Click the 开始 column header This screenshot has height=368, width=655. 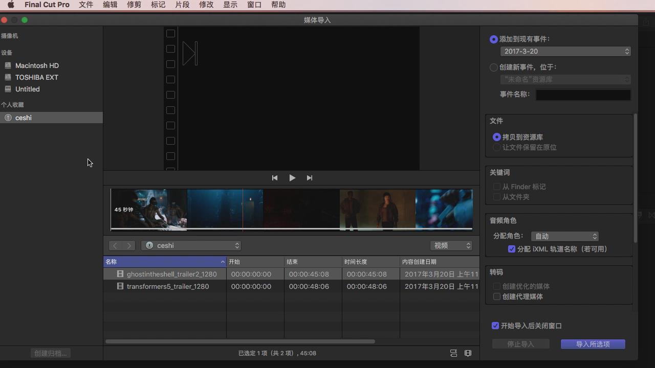tap(255, 262)
